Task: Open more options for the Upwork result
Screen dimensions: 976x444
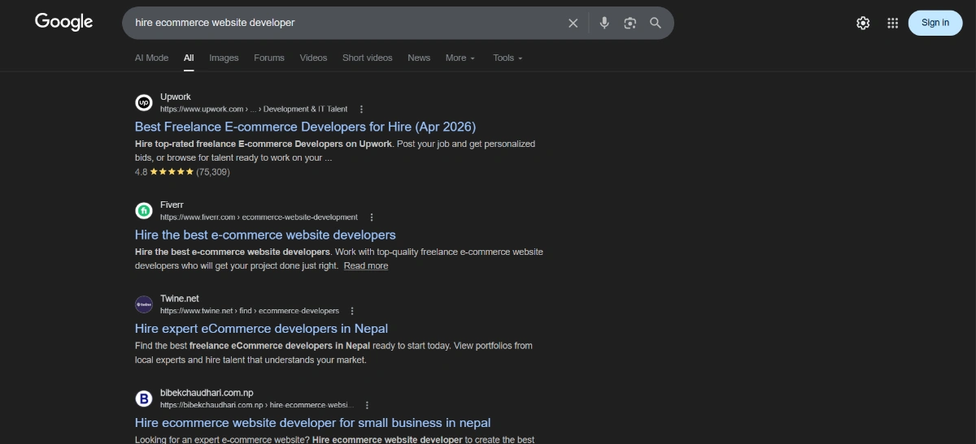Action: (362, 109)
